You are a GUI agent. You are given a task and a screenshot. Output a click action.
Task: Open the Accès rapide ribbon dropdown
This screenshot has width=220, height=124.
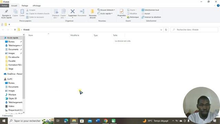105,13
